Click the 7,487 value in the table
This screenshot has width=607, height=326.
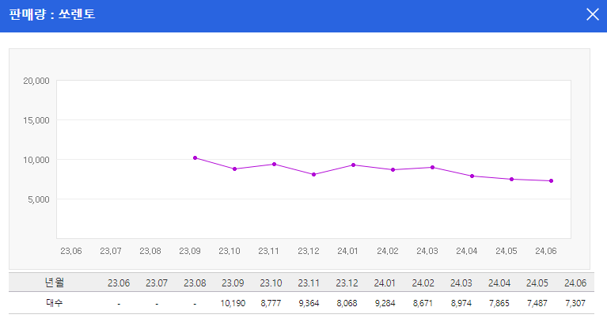(537, 303)
